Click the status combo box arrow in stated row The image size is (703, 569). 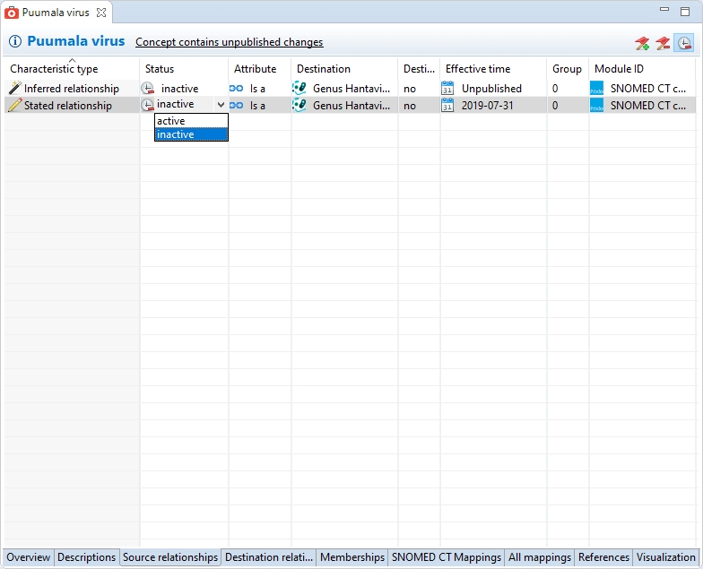click(x=221, y=105)
